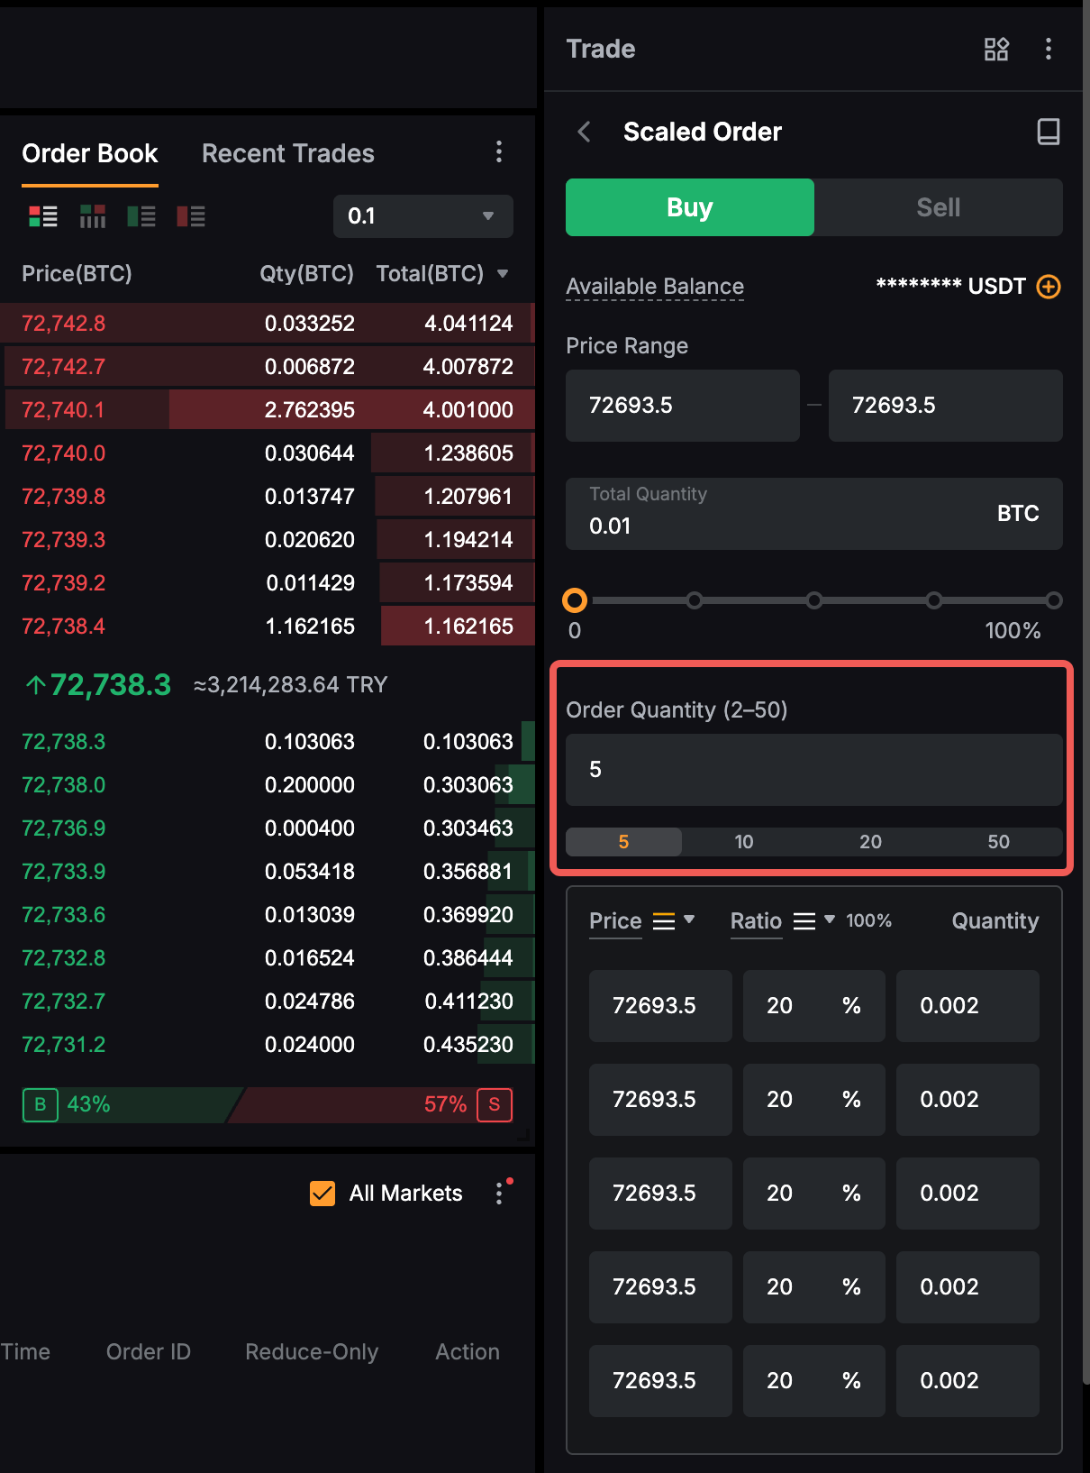
Task: Click the plus icon to deposit USDT
Action: click(x=1049, y=287)
